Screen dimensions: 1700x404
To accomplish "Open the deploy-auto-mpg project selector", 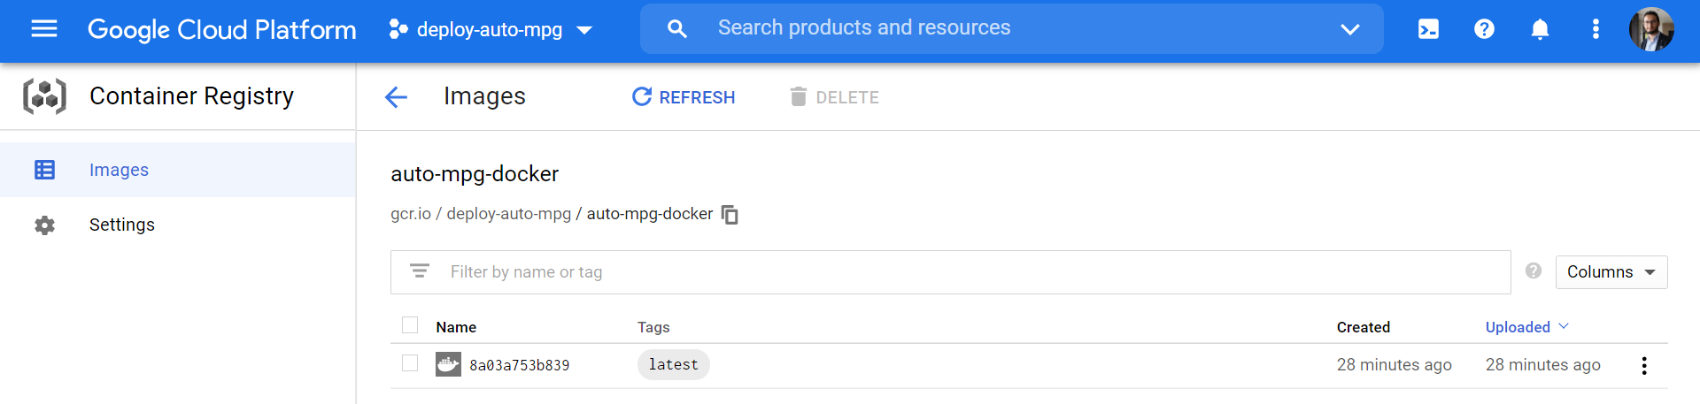I will point(491,30).
